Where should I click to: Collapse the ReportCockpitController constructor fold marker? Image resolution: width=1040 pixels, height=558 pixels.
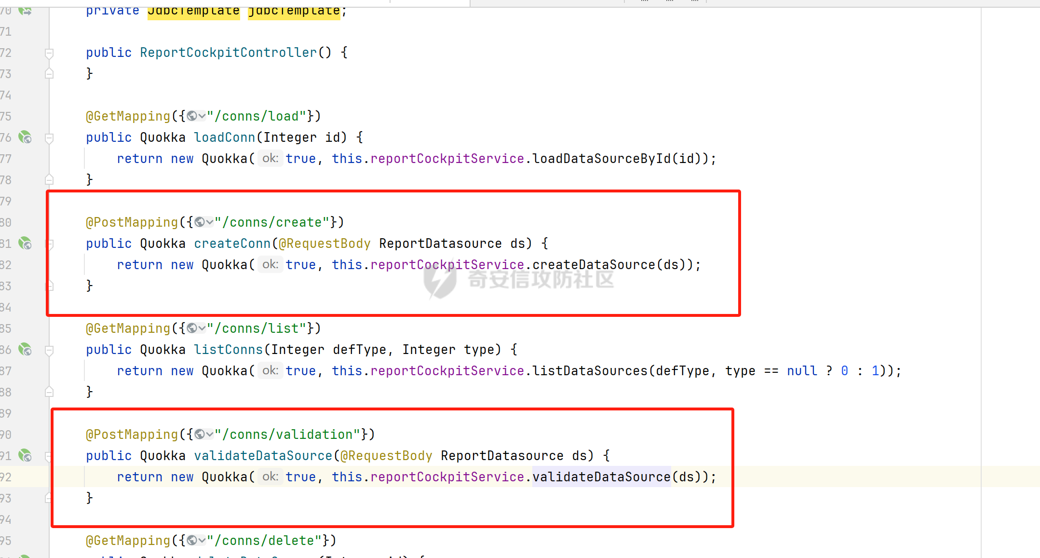coord(49,53)
